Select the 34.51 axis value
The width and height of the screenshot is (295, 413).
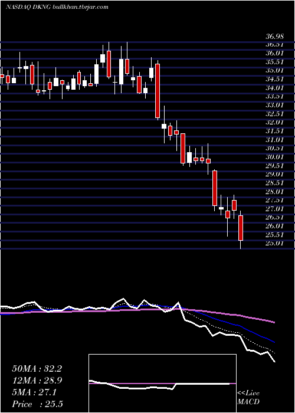tap(274, 79)
